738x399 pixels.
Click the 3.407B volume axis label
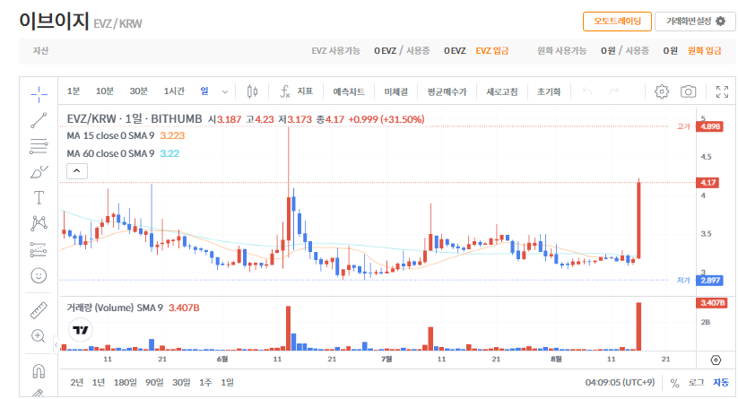[712, 303]
